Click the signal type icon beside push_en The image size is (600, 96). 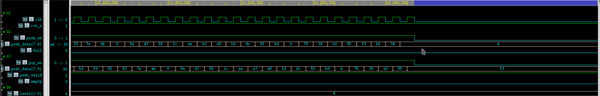[23, 38]
